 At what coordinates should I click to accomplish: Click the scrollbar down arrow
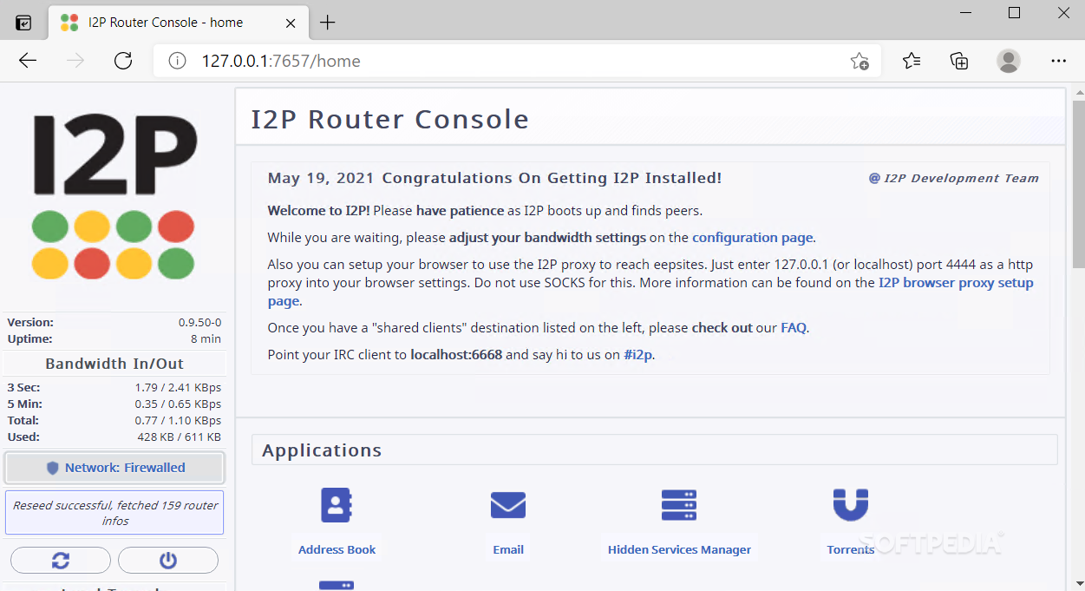click(1078, 583)
